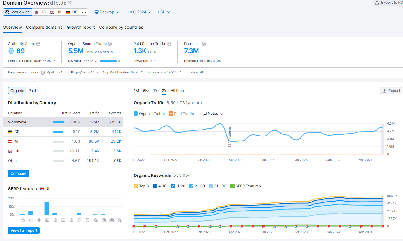Click info icon beside Paid Search Traffic
403x241 pixels.
pyautogui.click(x=169, y=44)
